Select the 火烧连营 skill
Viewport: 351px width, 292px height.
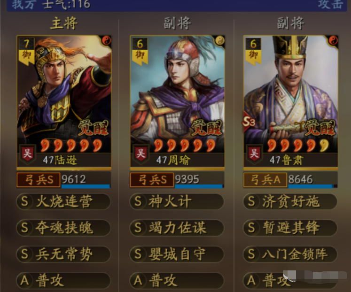(x=63, y=201)
